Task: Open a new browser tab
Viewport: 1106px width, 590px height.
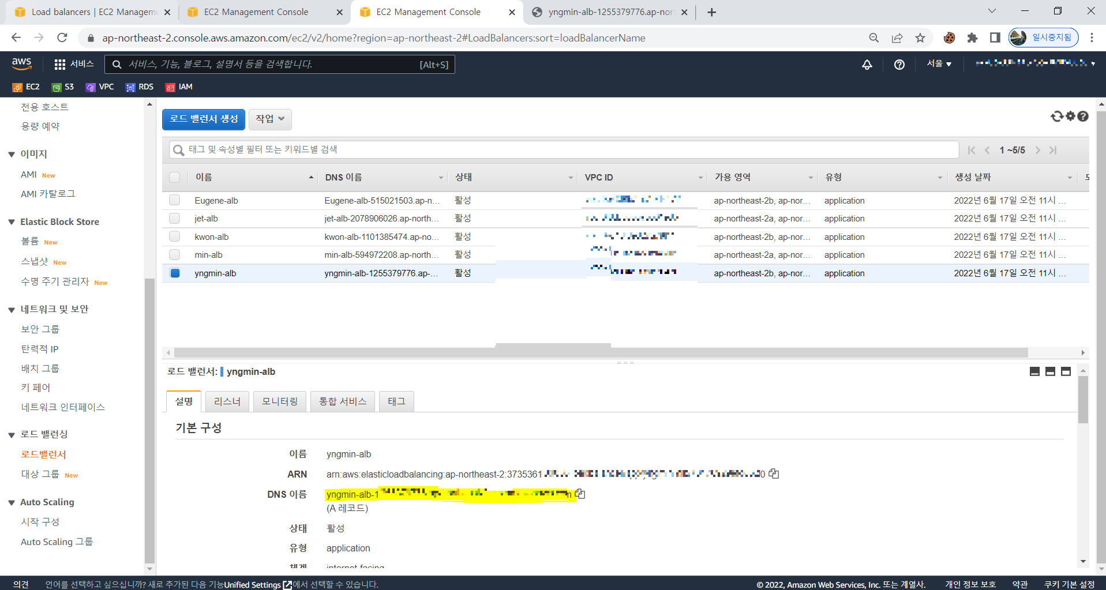Action: [712, 12]
